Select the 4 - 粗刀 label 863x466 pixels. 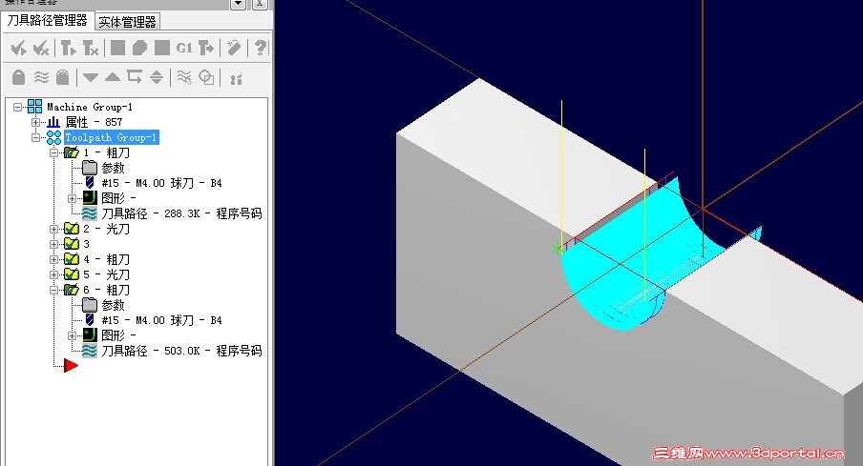click(106, 259)
